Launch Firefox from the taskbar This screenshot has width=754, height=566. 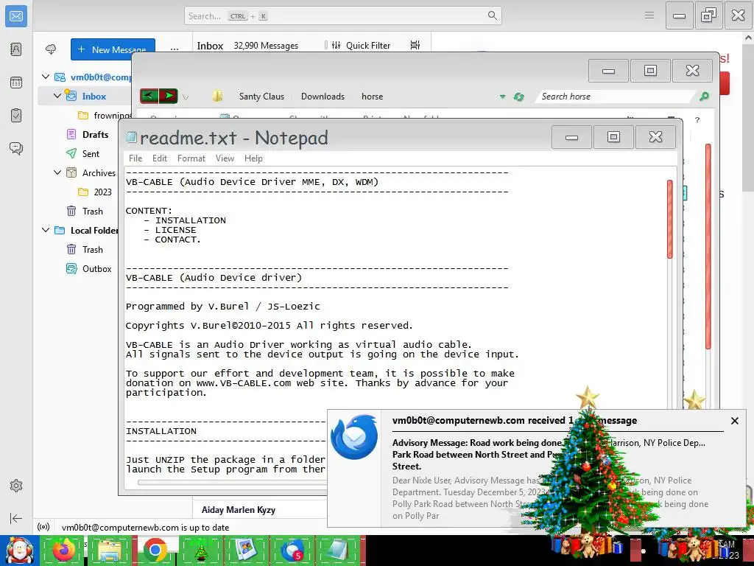63,551
